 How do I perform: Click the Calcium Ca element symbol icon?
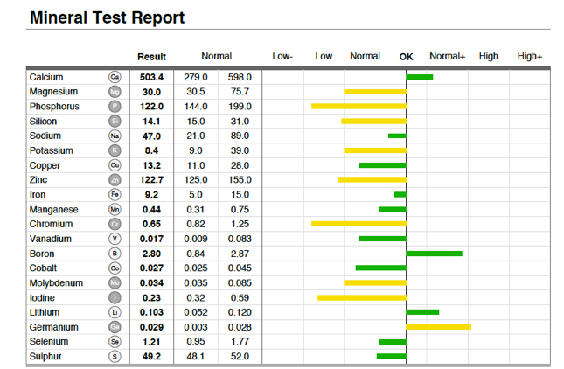click(115, 77)
